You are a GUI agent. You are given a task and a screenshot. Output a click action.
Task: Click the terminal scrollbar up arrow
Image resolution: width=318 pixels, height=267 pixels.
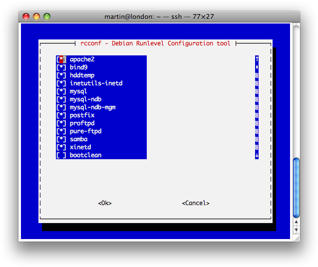click(297, 222)
